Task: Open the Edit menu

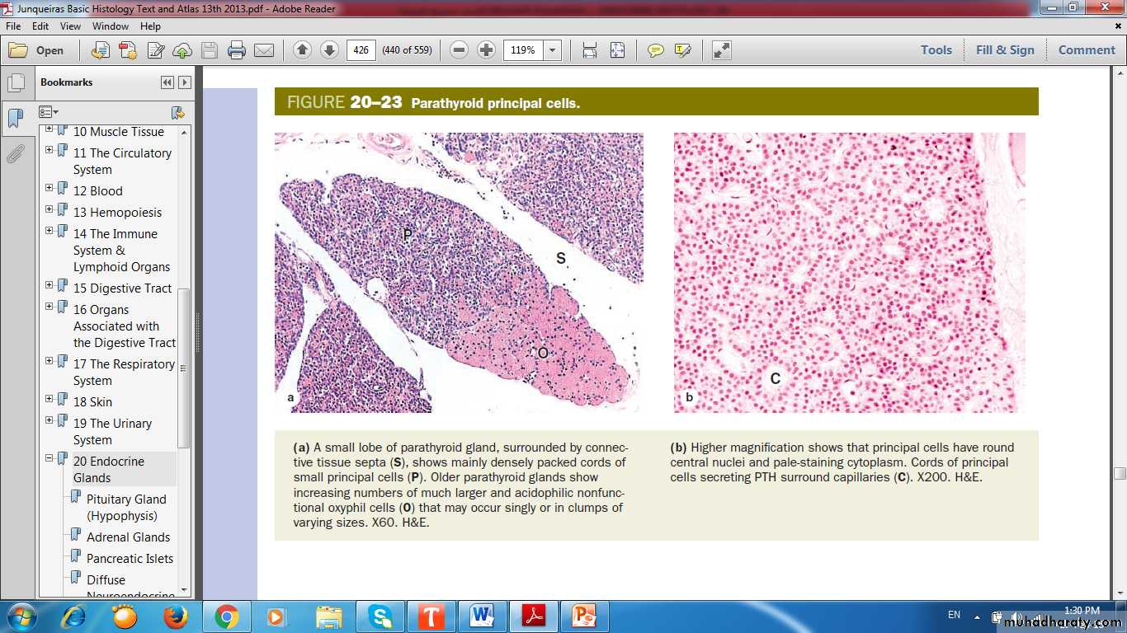Action: [x=40, y=26]
